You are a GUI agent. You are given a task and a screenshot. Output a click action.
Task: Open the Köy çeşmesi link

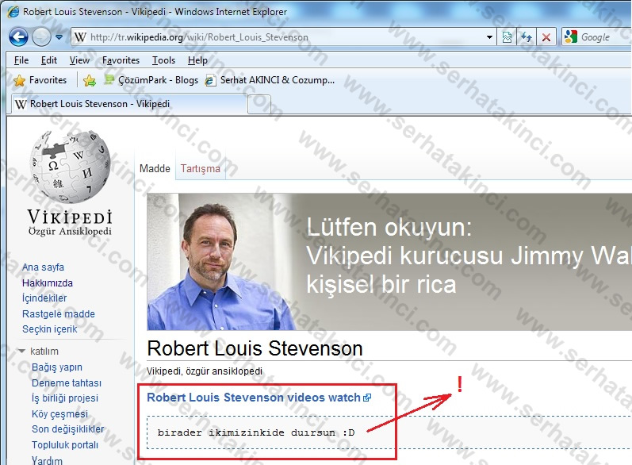click(59, 413)
